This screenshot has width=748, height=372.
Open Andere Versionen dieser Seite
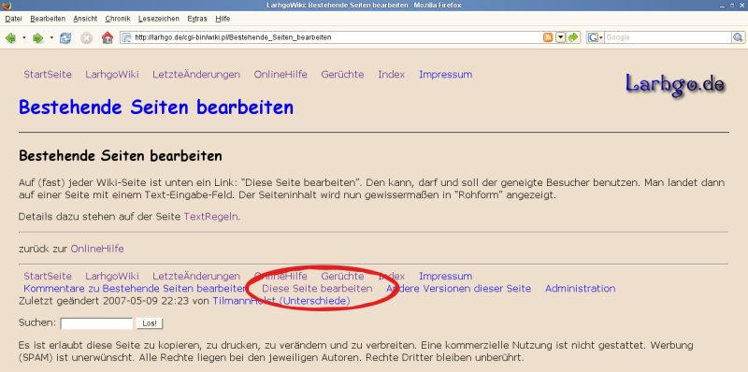tap(458, 289)
